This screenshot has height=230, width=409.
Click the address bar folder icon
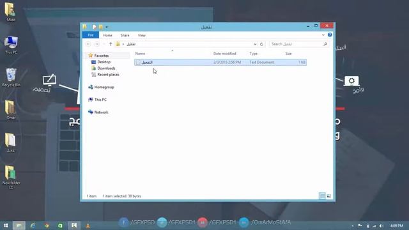118,44
